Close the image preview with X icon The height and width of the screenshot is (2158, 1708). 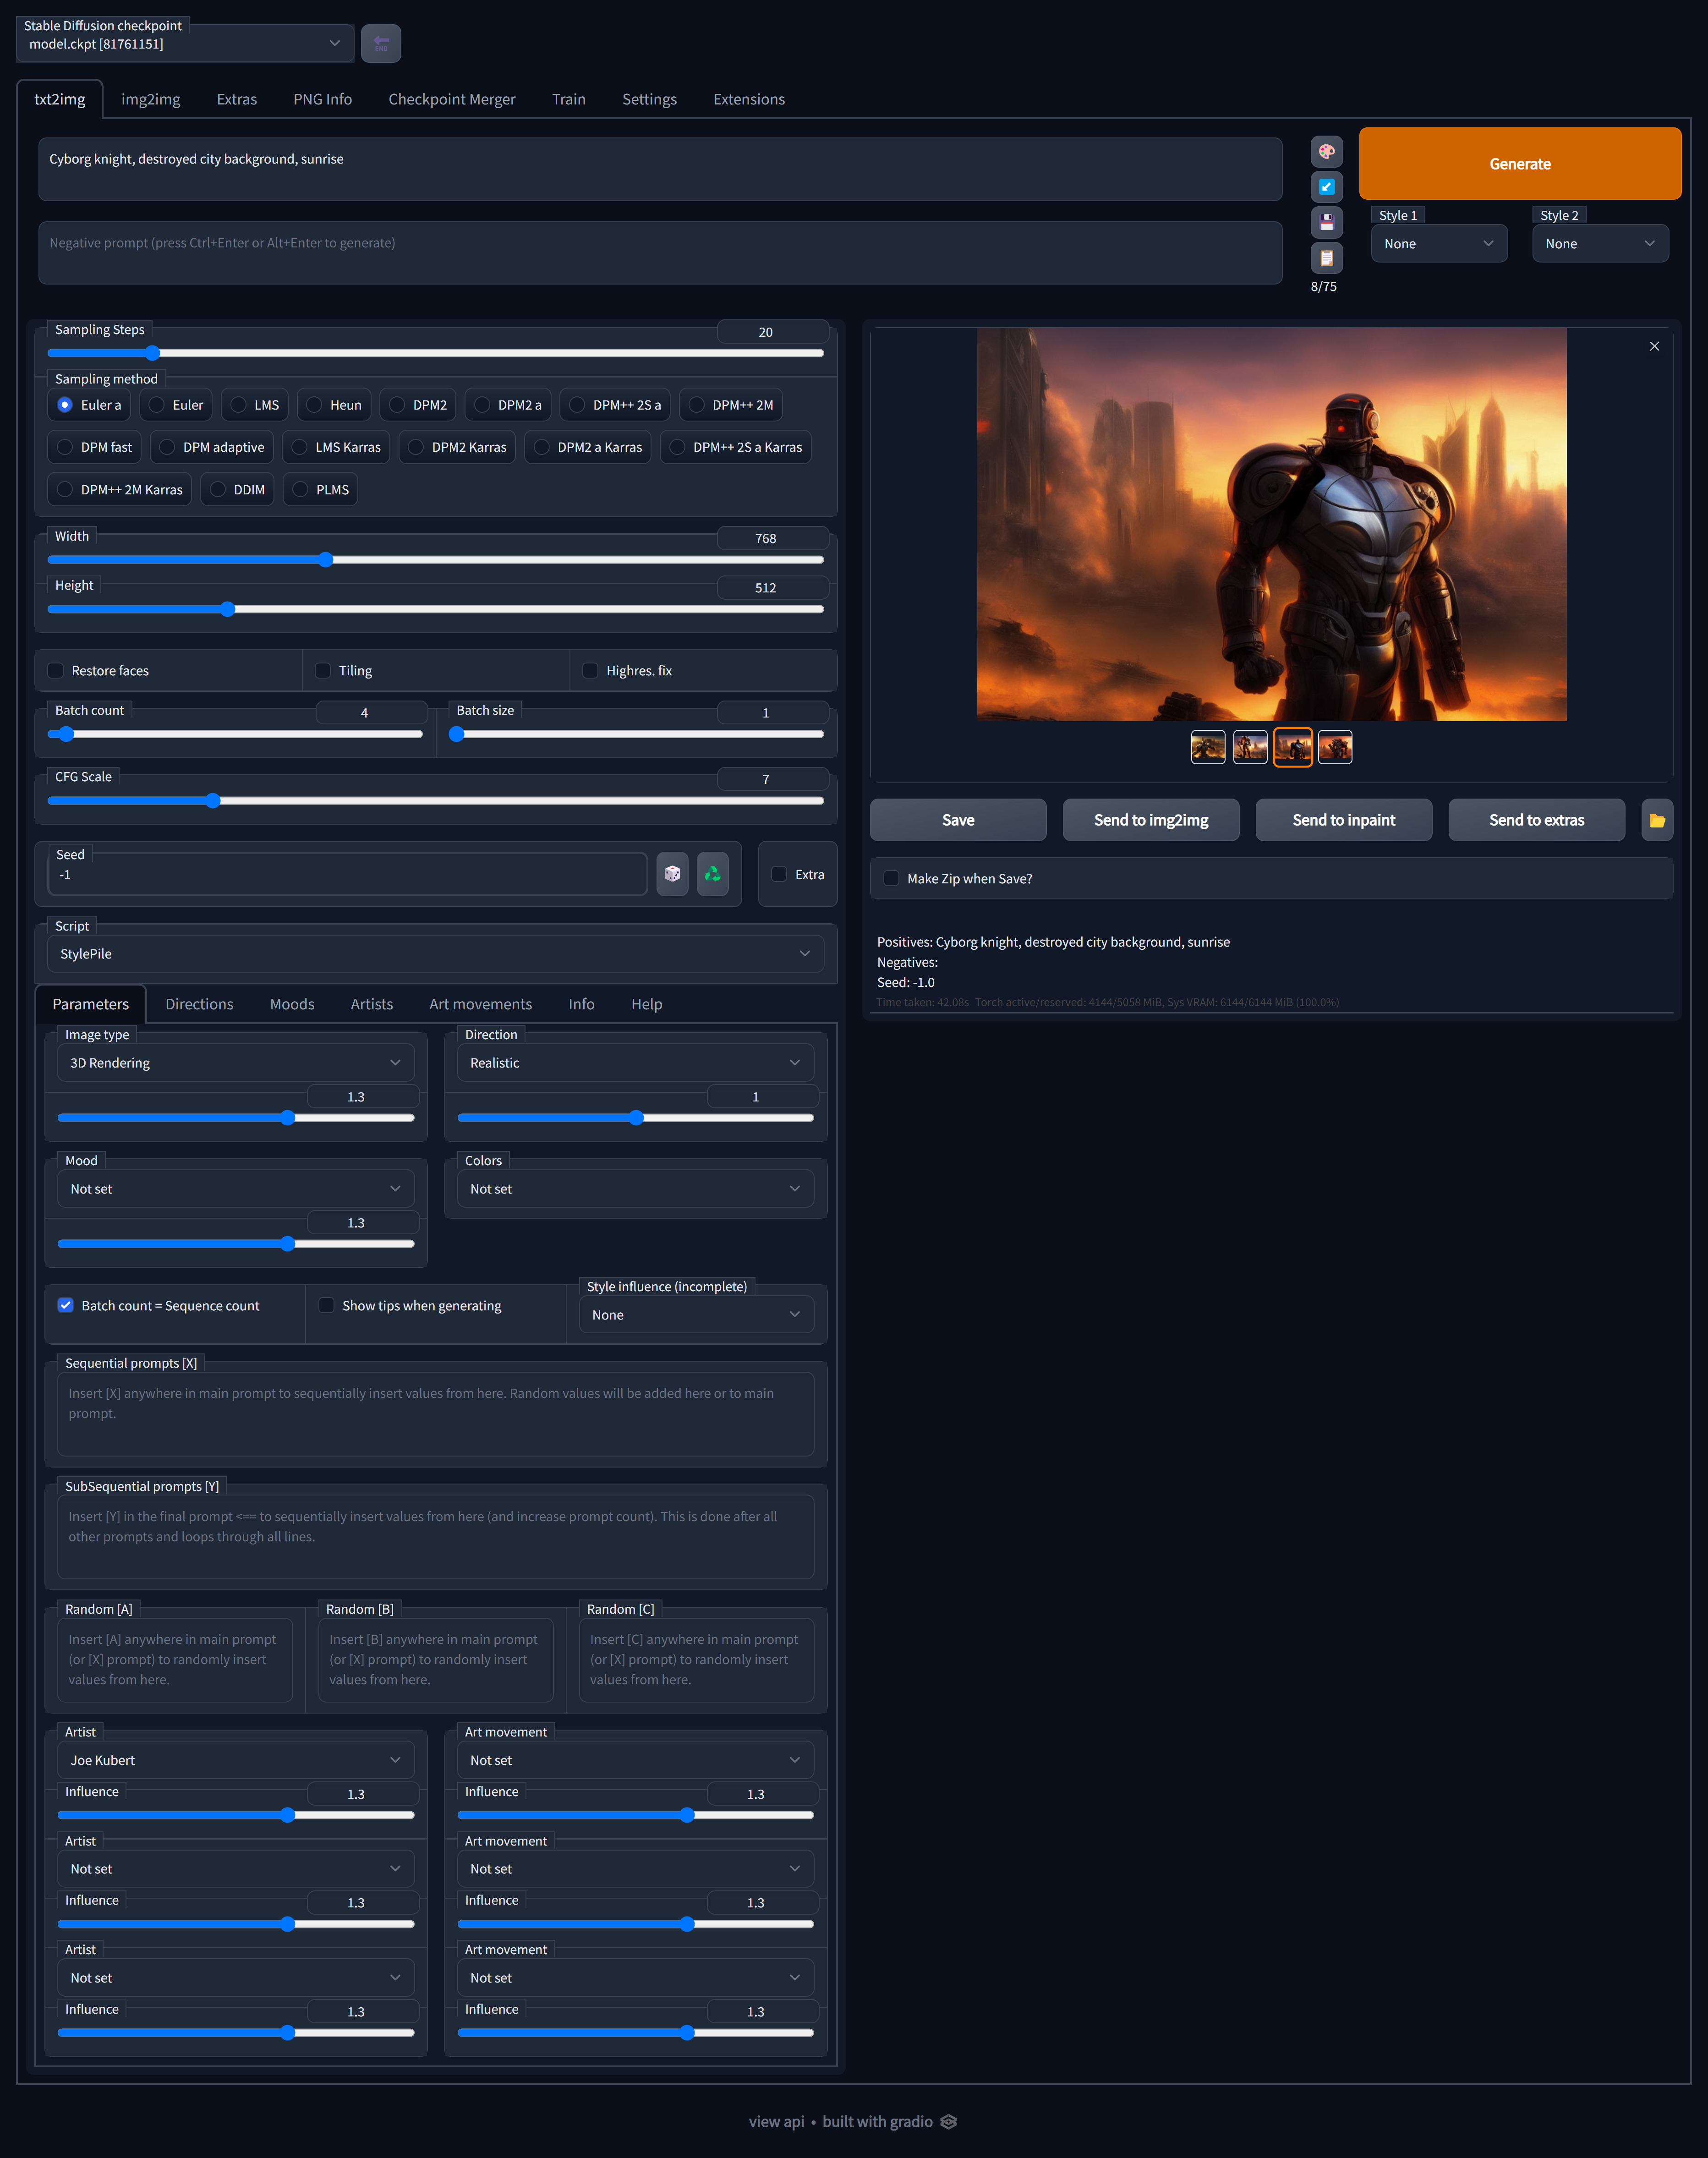click(x=1654, y=346)
